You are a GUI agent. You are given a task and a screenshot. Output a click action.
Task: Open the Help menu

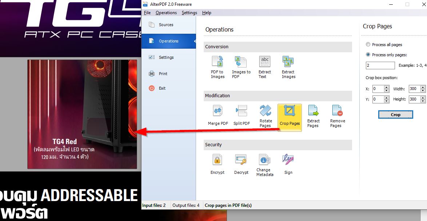(x=207, y=13)
